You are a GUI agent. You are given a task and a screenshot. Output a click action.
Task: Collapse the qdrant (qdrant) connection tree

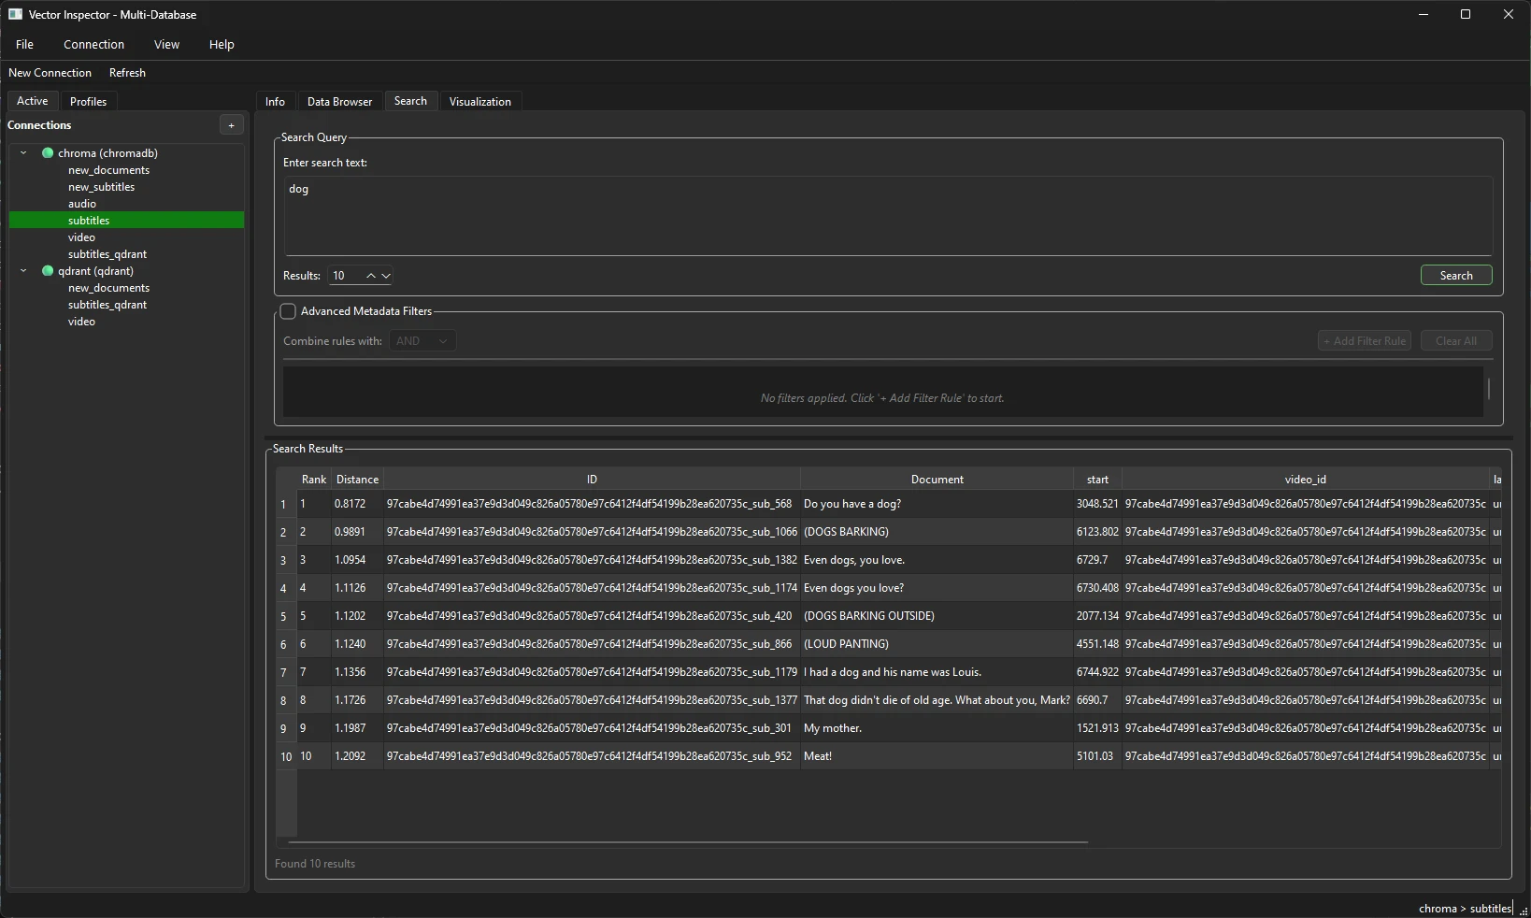click(x=22, y=271)
